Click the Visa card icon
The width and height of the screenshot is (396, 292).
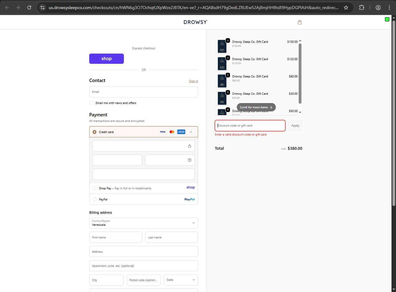pos(163,132)
